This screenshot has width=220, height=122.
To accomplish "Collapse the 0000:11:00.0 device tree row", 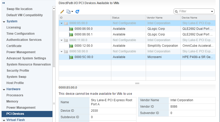I will [x=61, y=40].
